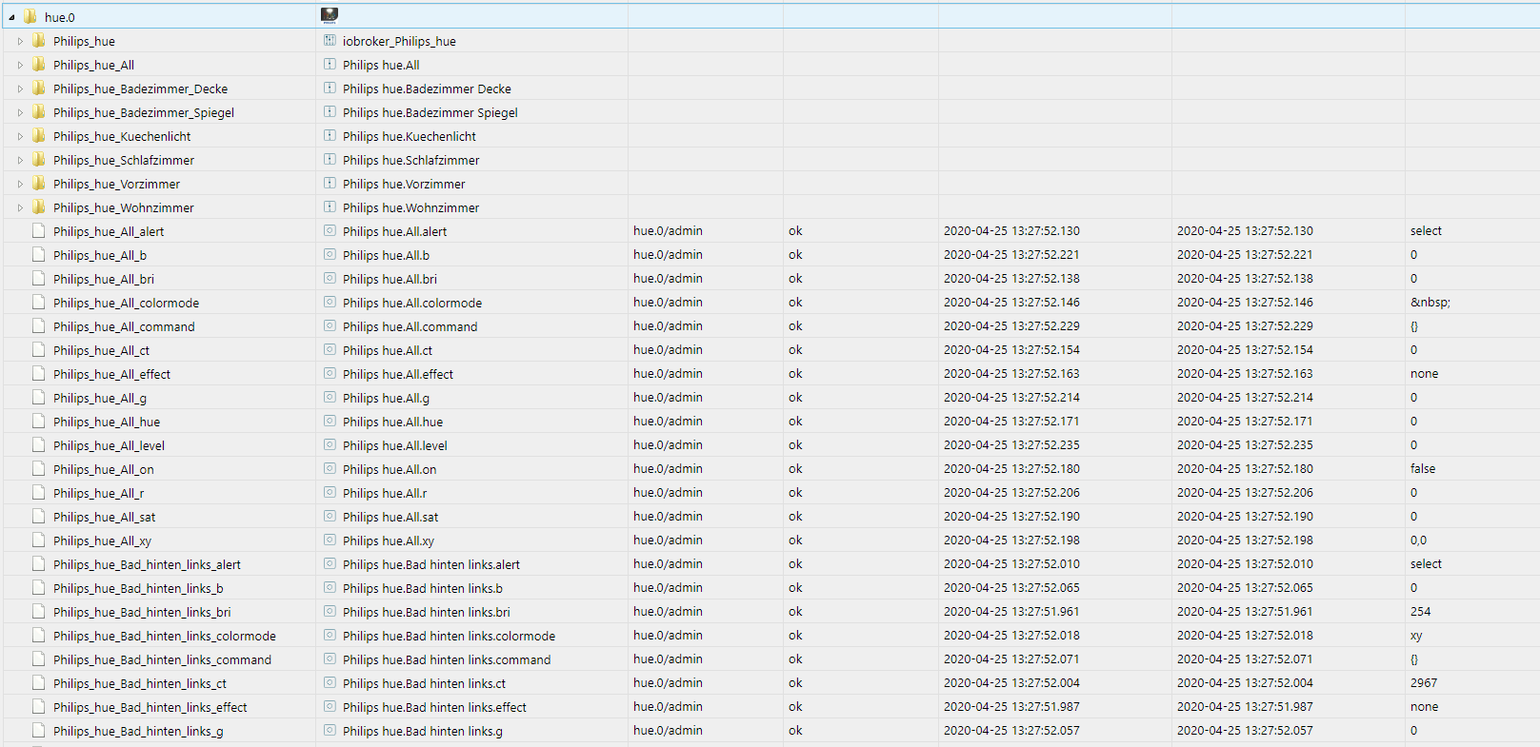
Task: Click state icon beside Bad hinten links.colormode
Action: [330, 635]
